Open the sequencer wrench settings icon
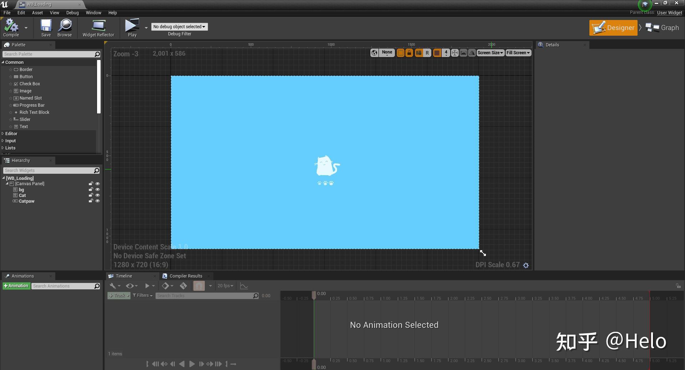The image size is (685, 370). point(113,286)
